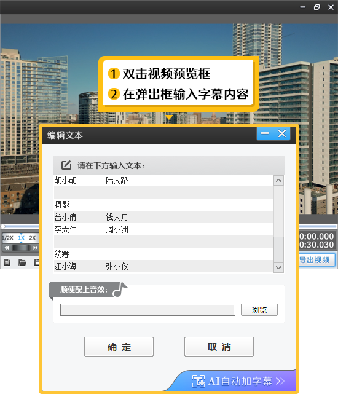Click the 浏览 button to browse for a sound effect
This screenshot has width=338, height=394.
point(259,310)
